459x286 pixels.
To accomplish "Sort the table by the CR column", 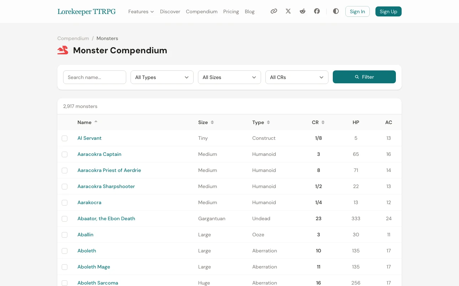I will (318, 122).
